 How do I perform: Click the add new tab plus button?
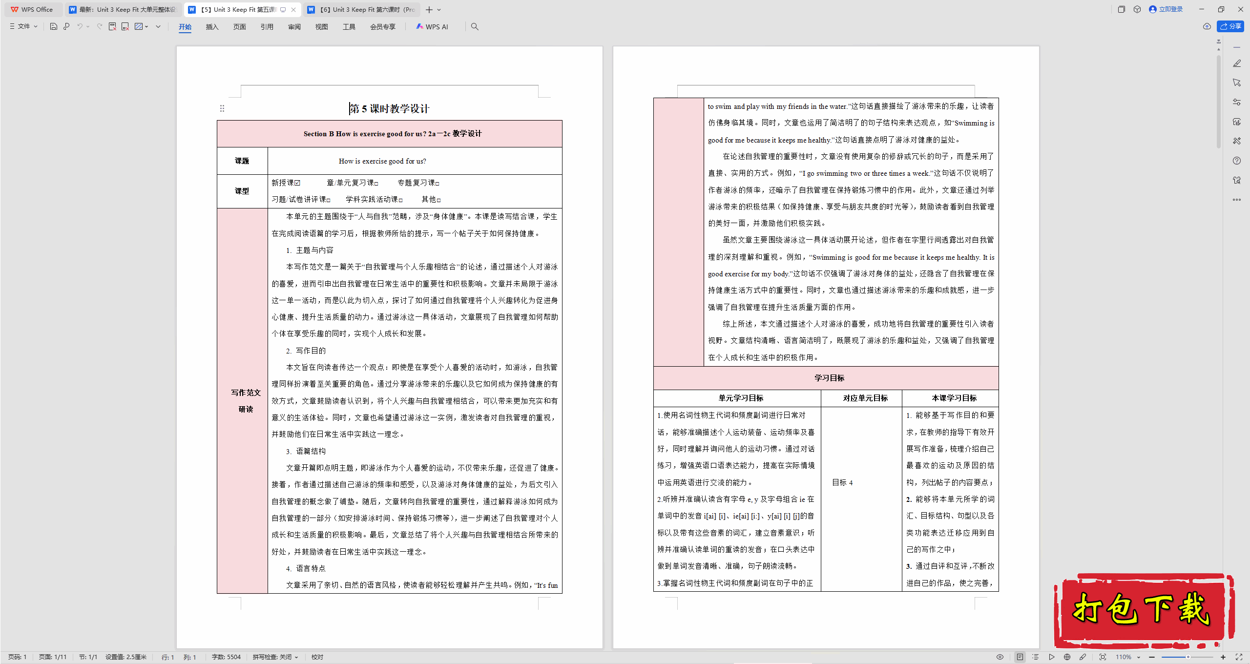coord(429,10)
